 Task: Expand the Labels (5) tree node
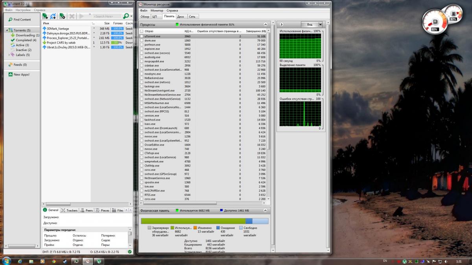(x=9, y=55)
